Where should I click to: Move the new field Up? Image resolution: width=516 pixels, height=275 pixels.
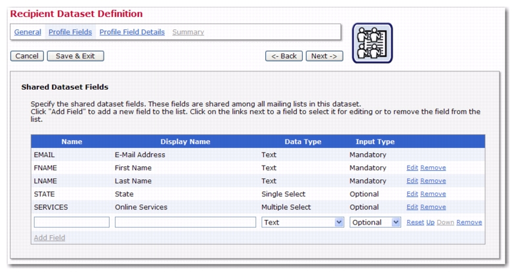coord(431,222)
